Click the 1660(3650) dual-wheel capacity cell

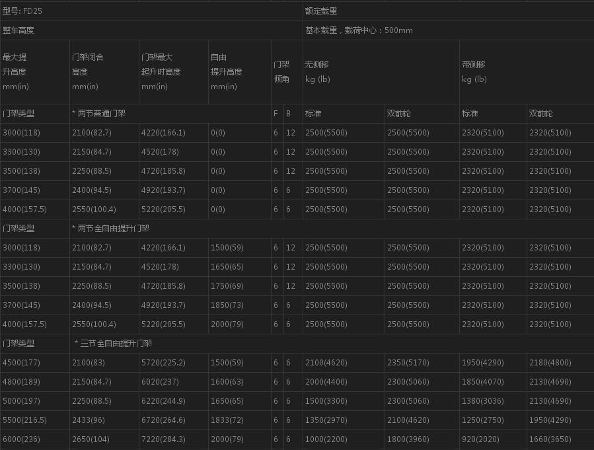[550, 439]
